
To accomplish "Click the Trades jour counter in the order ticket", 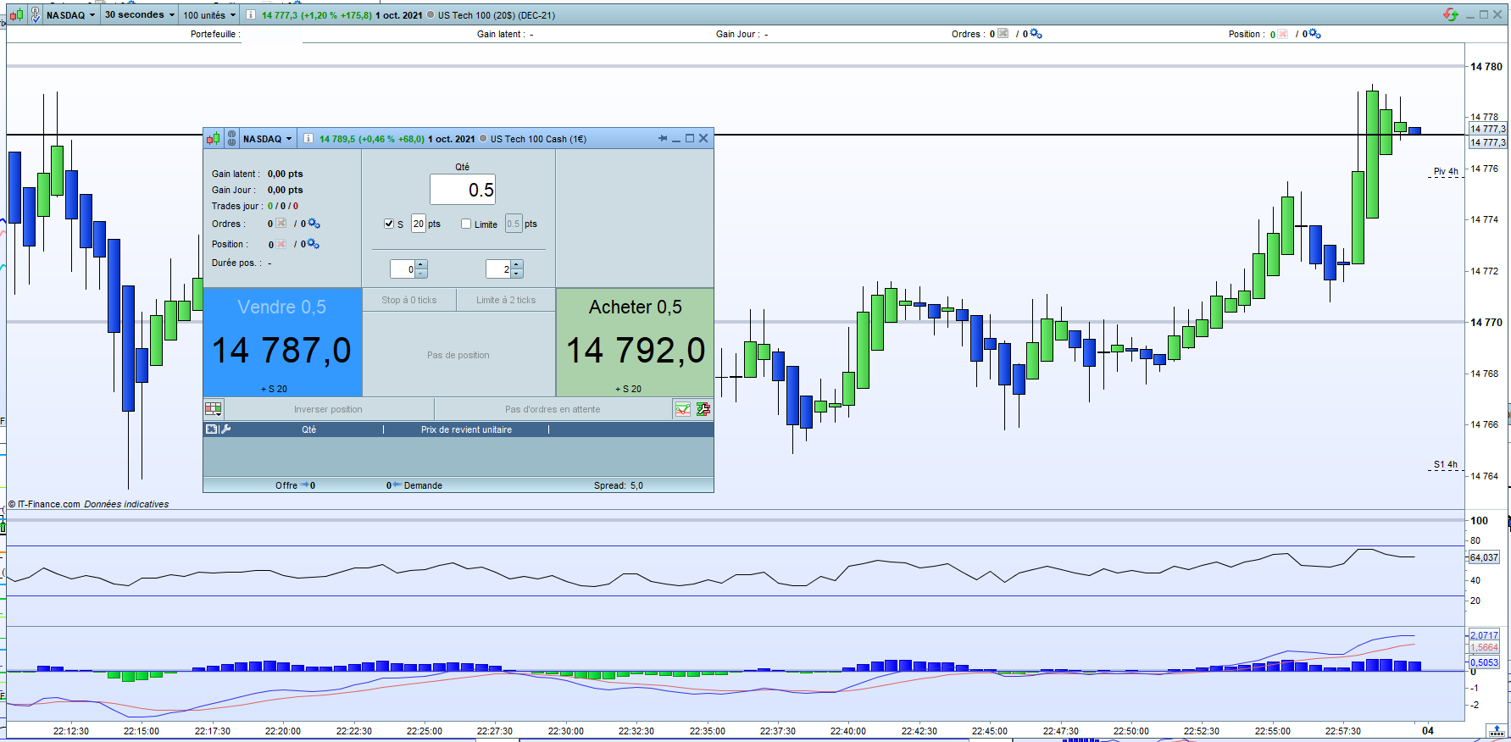I will pos(255,206).
